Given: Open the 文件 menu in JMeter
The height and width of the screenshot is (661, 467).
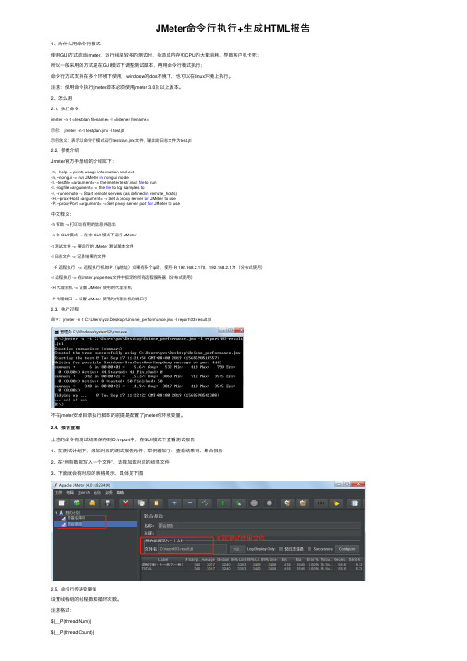Looking at the screenshot, I should (x=58, y=492).
